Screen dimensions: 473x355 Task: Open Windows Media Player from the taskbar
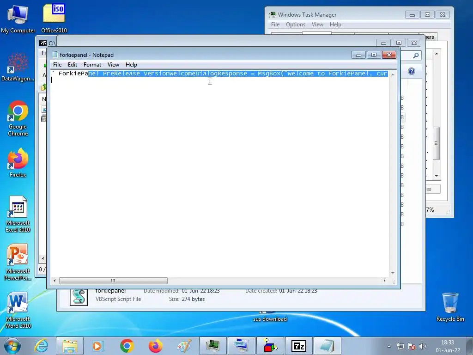coord(97,346)
